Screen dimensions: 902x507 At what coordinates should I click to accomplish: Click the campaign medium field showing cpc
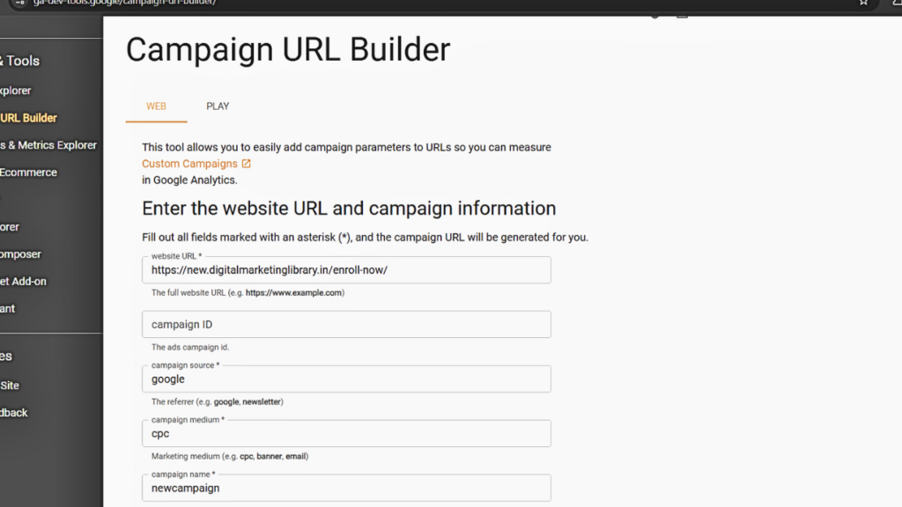point(346,433)
